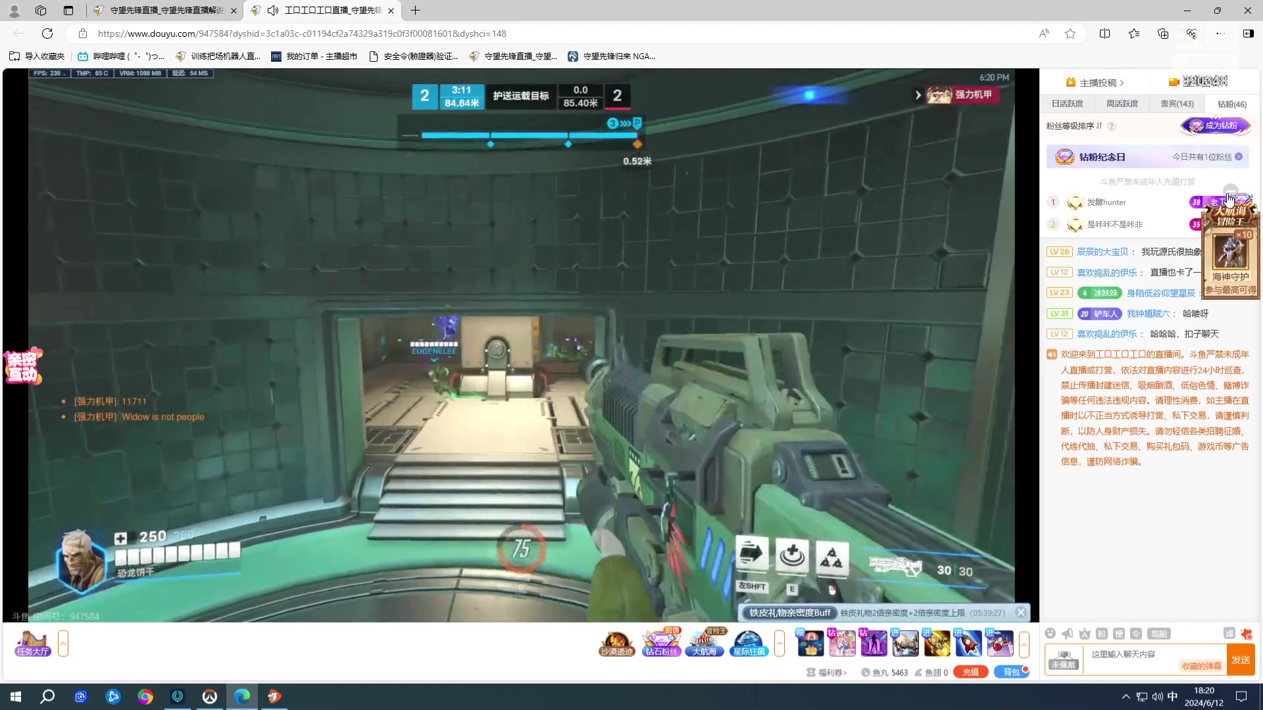Open Chrome from the taskbar
1263x710 pixels.
pyautogui.click(x=145, y=697)
